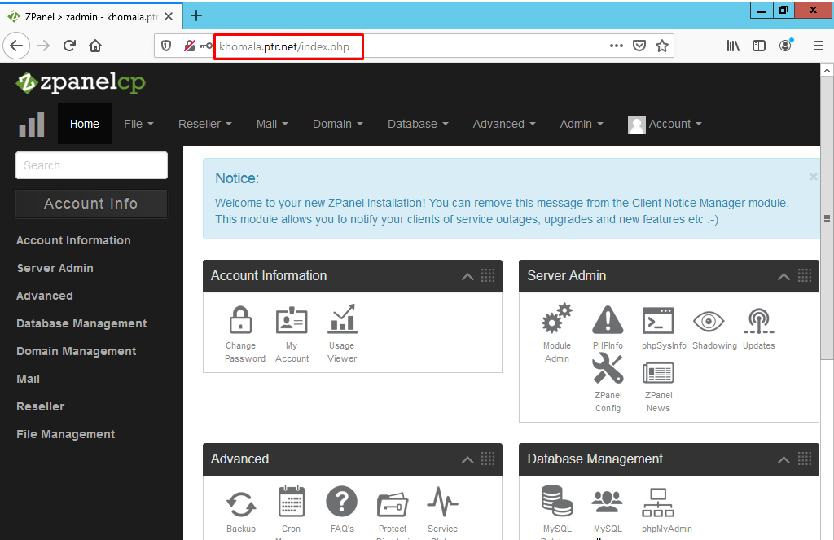The width and height of the screenshot is (834, 540).
Task: Open the Service Status pulse icon
Action: pos(442,502)
